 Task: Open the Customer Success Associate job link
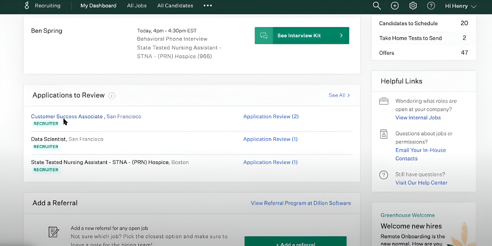tap(67, 116)
